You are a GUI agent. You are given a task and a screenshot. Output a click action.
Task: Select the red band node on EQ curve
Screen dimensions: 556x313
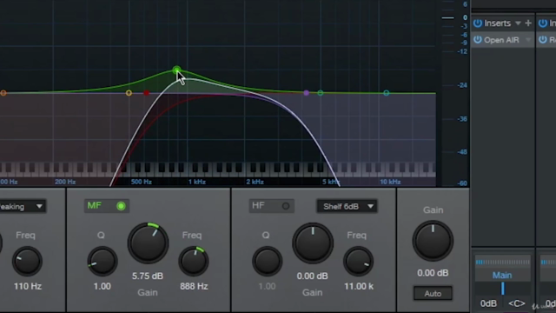(x=147, y=93)
